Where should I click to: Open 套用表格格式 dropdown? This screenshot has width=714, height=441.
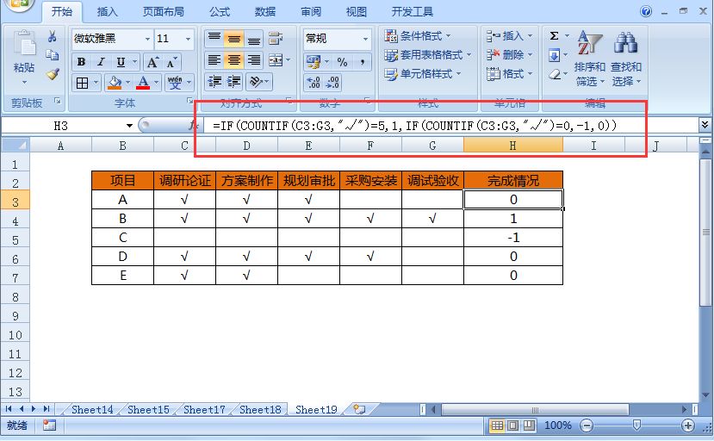pos(427,55)
